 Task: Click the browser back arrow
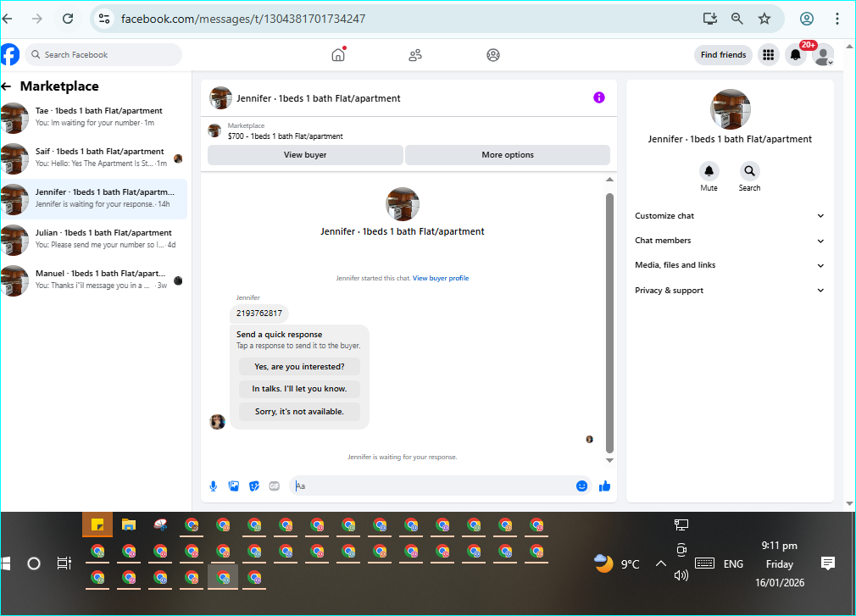7,19
